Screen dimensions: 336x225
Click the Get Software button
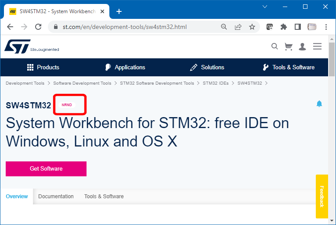46,169
